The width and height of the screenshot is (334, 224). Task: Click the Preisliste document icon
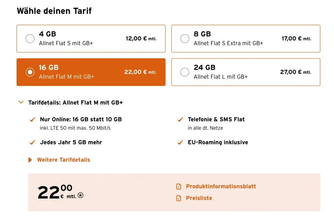pos(178,198)
